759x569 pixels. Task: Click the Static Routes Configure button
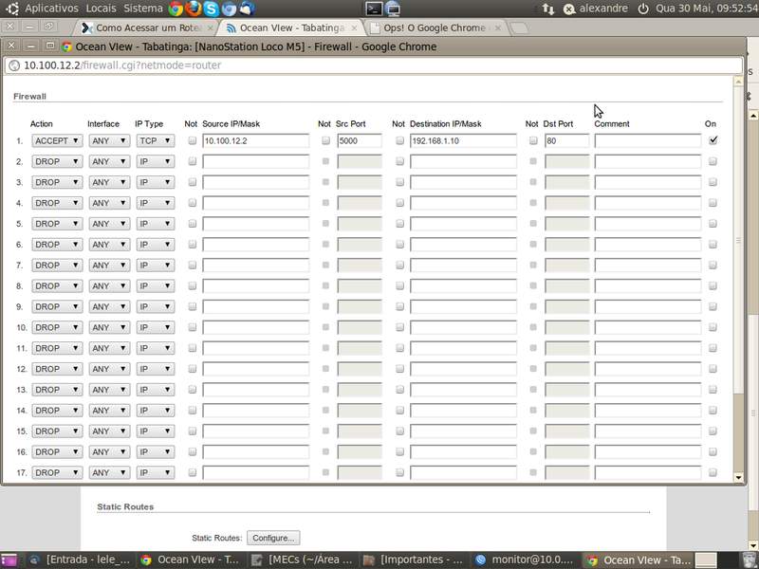(x=273, y=538)
